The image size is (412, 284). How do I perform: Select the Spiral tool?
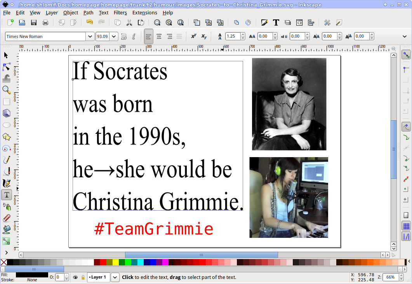point(6,148)
